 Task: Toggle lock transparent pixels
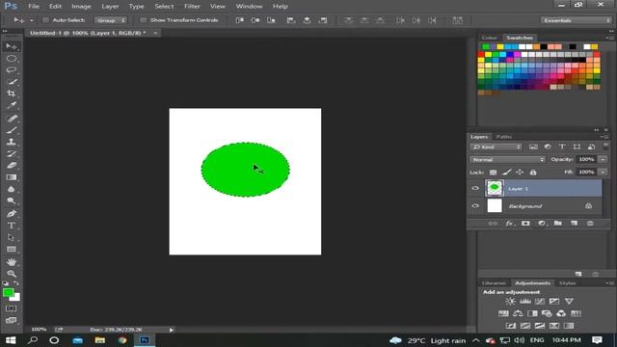click(493, 172)
